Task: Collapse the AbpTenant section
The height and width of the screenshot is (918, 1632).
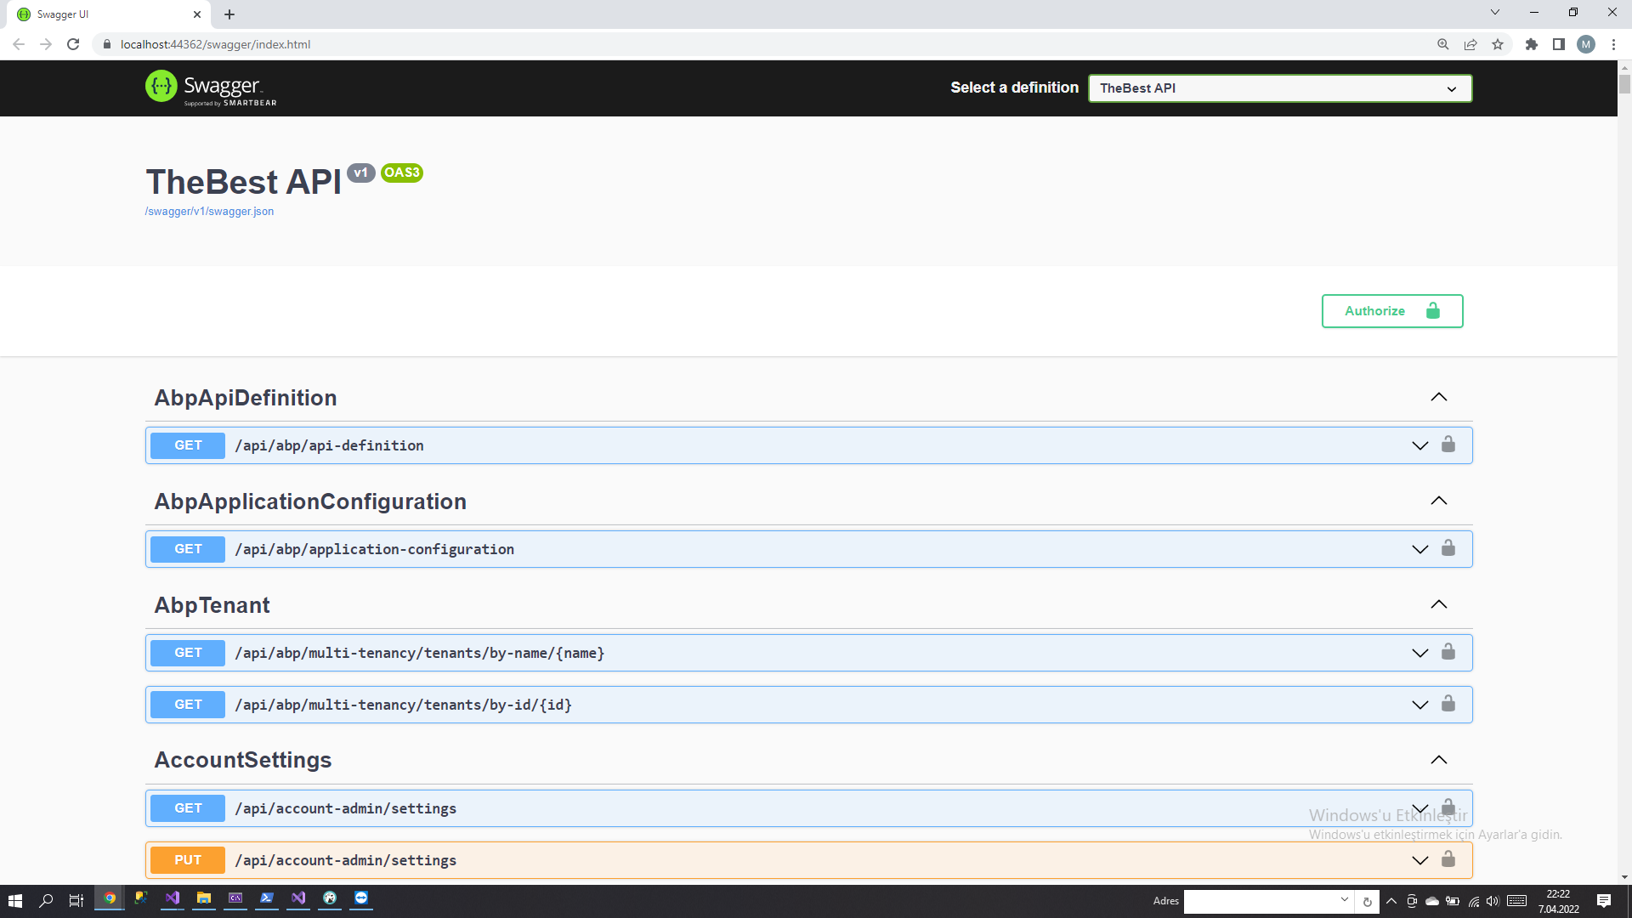Action: tap(1439, 604)
